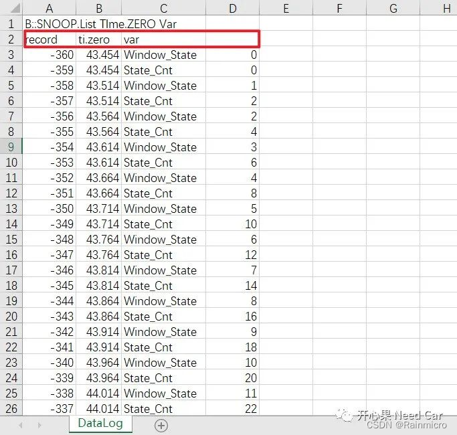
Task: Select row 1 header
Action: click(x=11, y=23)
